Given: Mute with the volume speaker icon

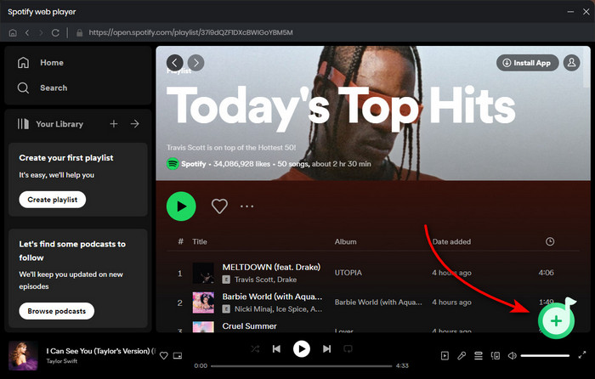Looking at the screenshot, I should pos(513,355).
